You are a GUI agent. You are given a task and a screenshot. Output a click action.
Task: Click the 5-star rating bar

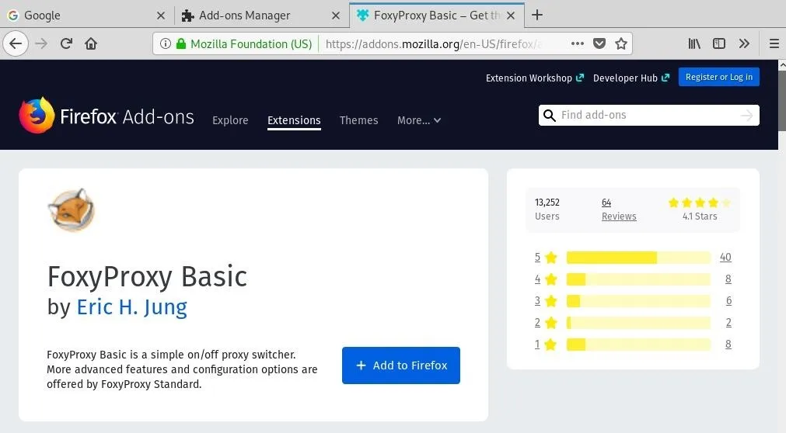pos(638,258)
